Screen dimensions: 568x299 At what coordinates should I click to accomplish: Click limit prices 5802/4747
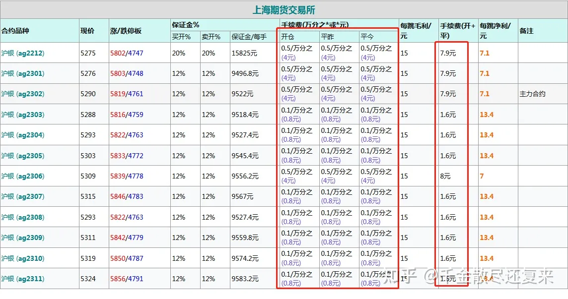(x=127, y=53)
